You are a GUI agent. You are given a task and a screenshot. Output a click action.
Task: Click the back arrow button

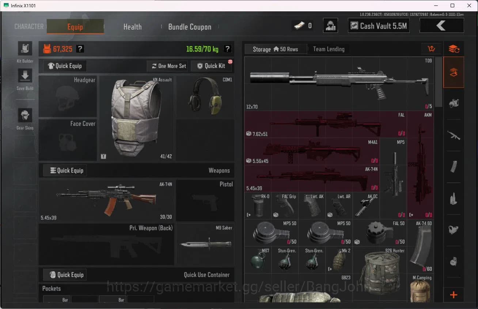441,26
